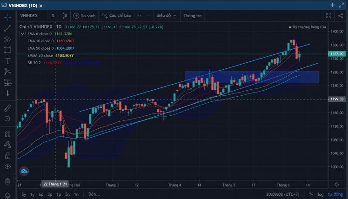
Task: Open the Đến... go to date
Action: point(94,194)
